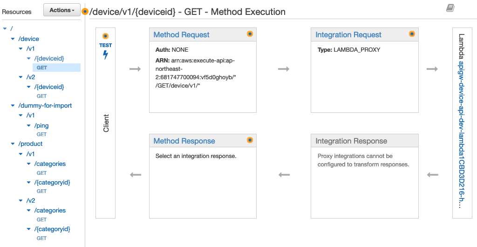Select the /dummy-for-import resource

(x=45, y=106)
